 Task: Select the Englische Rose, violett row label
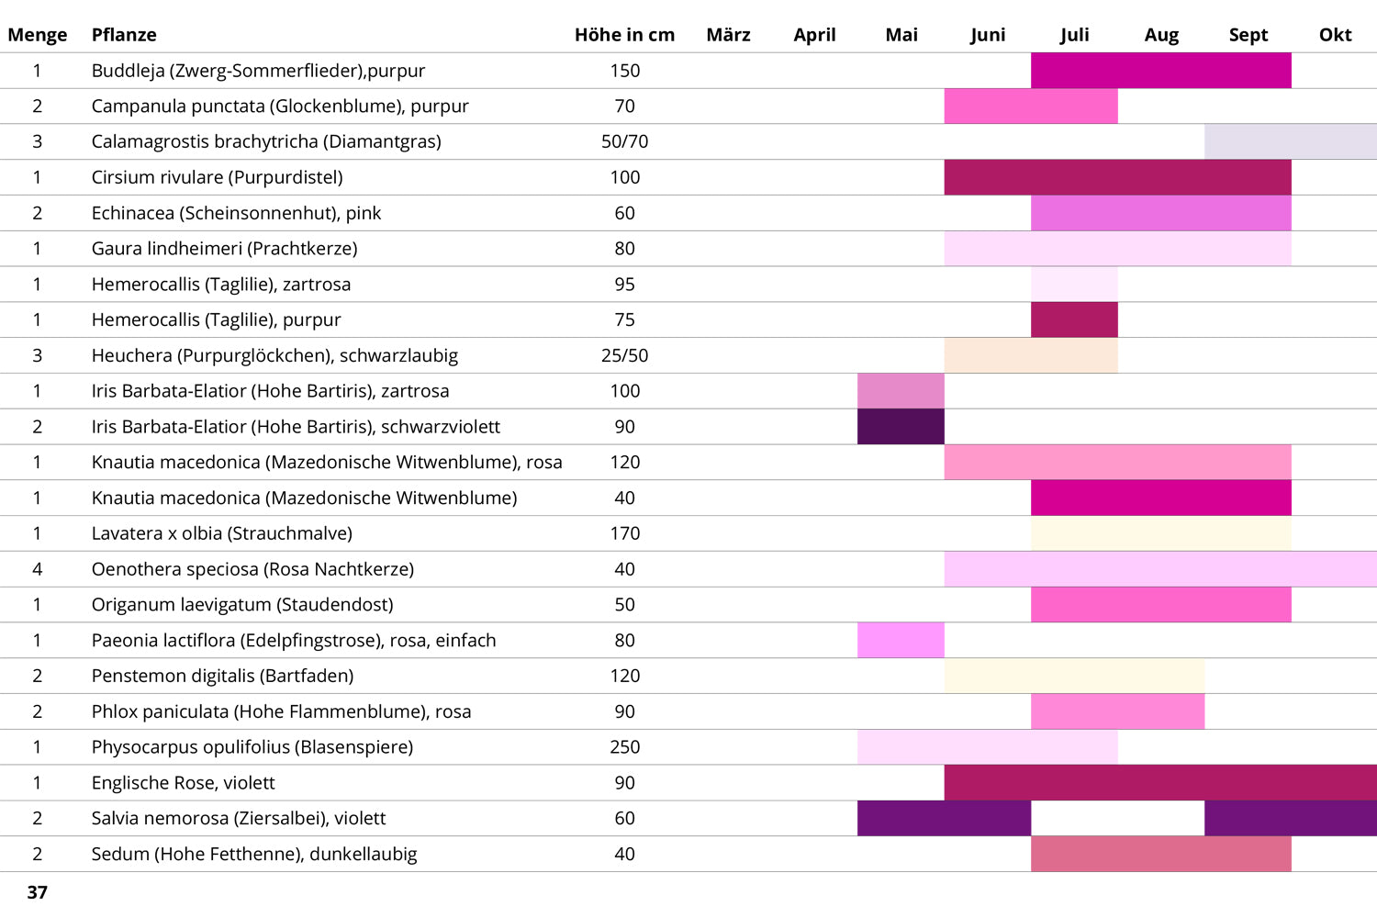coord(183,783)
